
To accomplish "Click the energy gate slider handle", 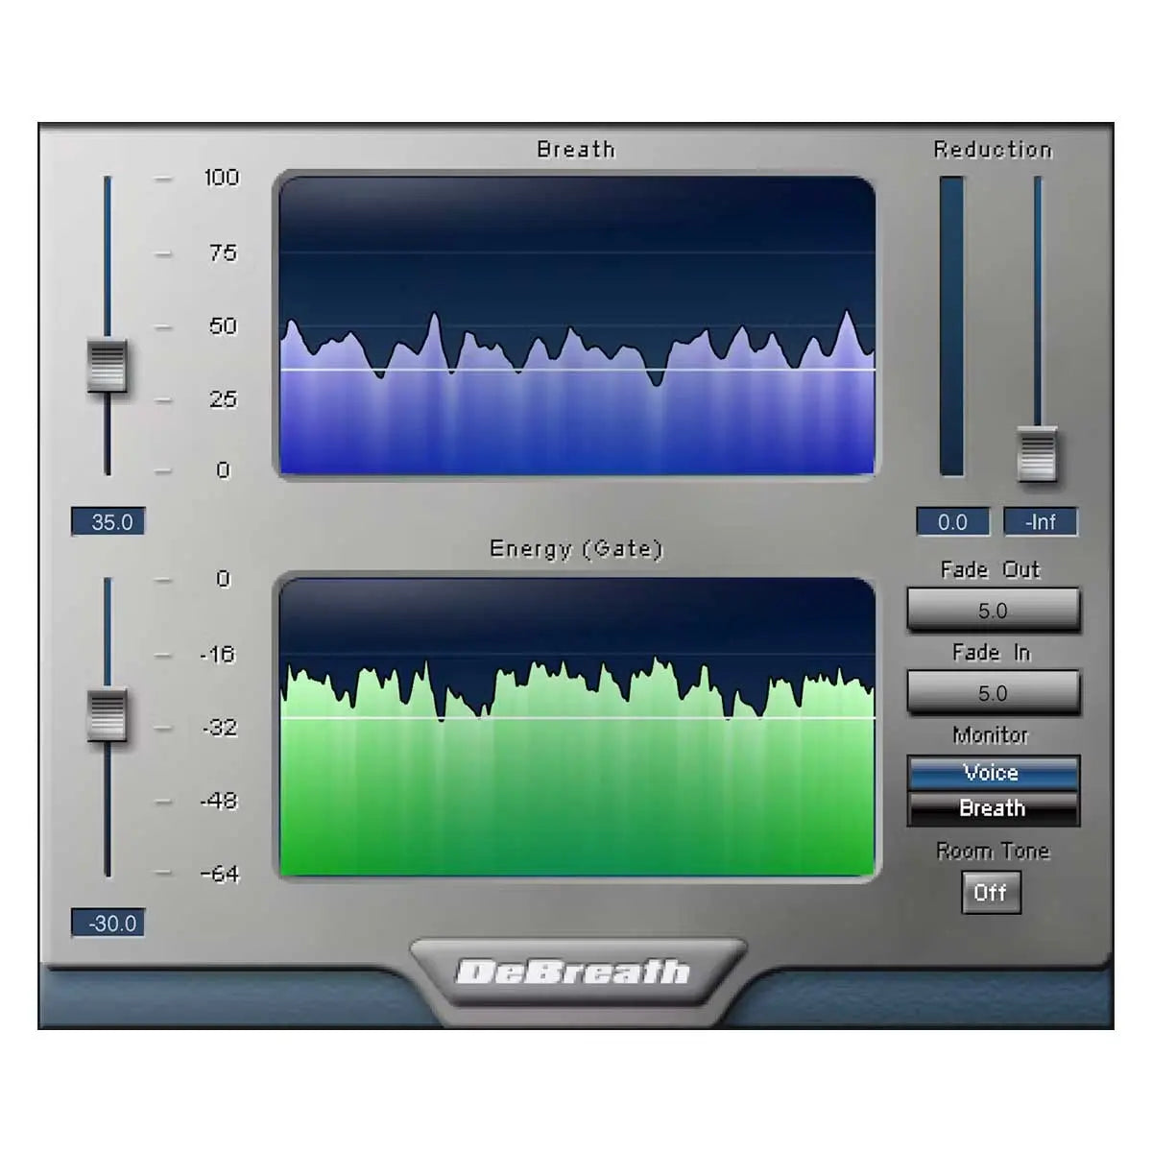I will click(107, 713).
